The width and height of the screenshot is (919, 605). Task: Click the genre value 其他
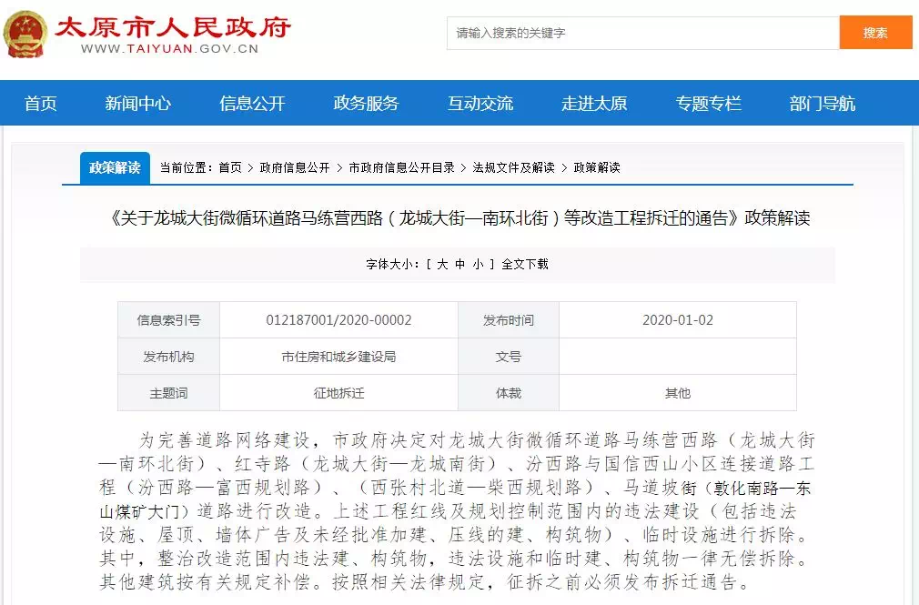point(678,393)
